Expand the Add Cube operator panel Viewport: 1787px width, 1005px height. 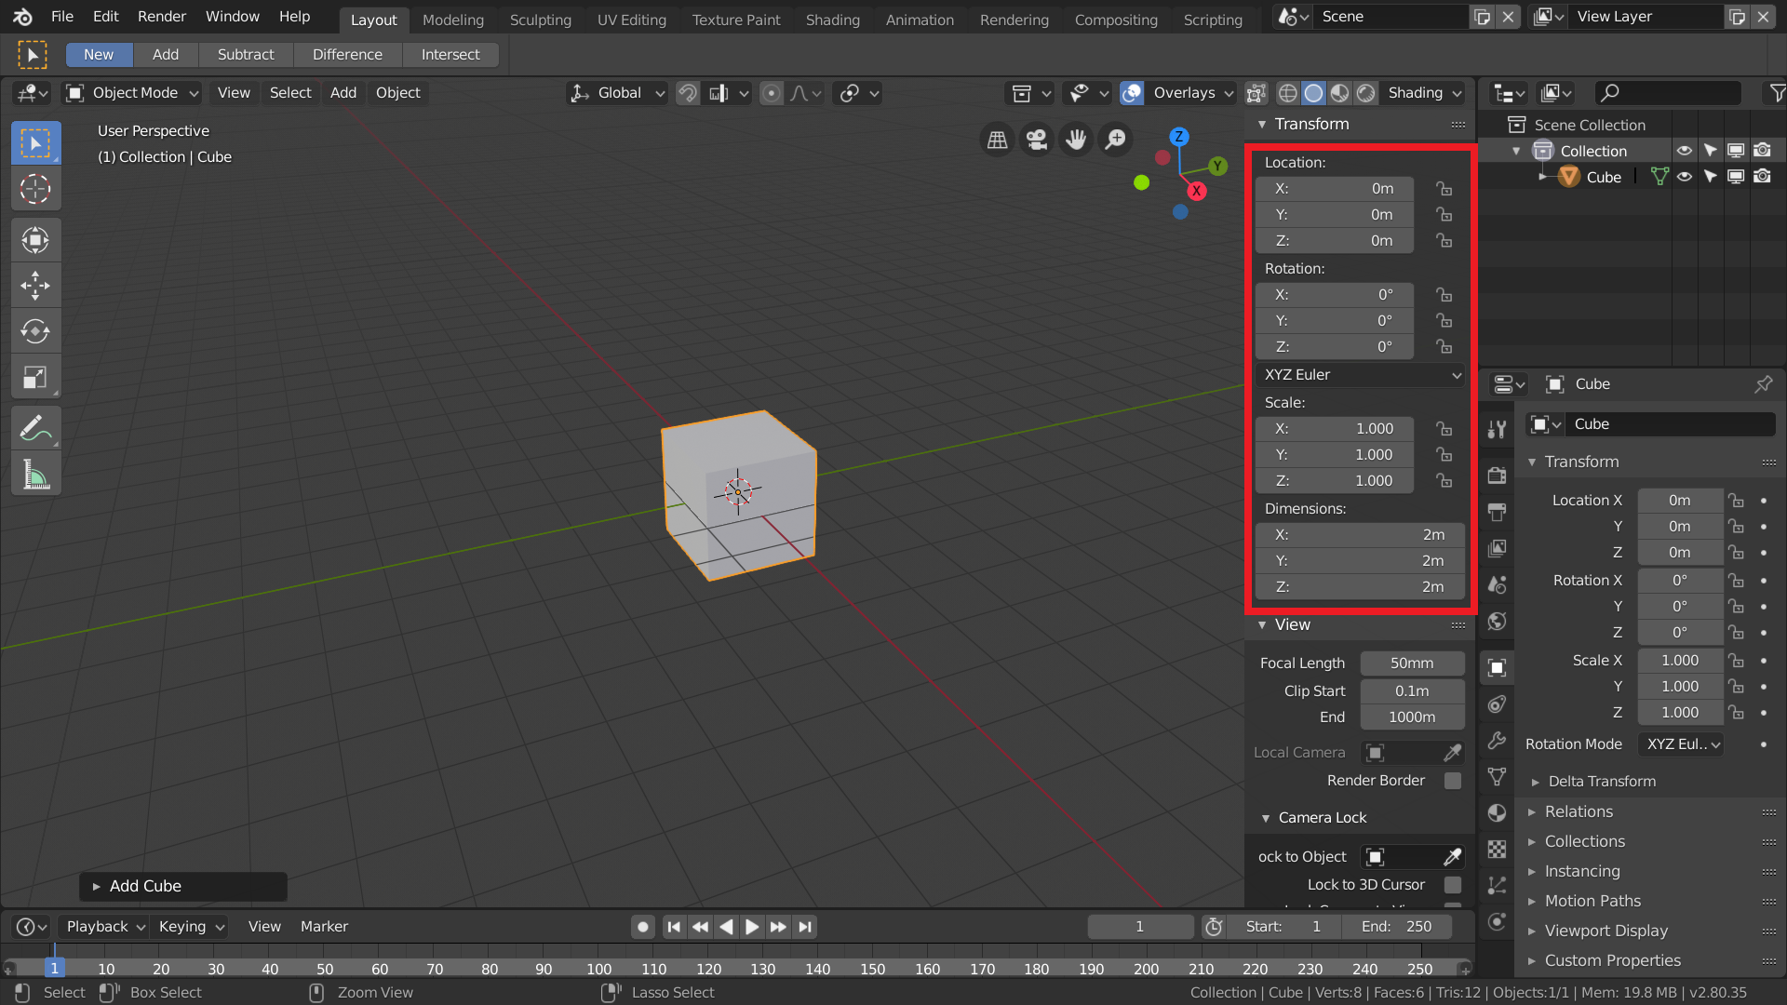point(183,887)
